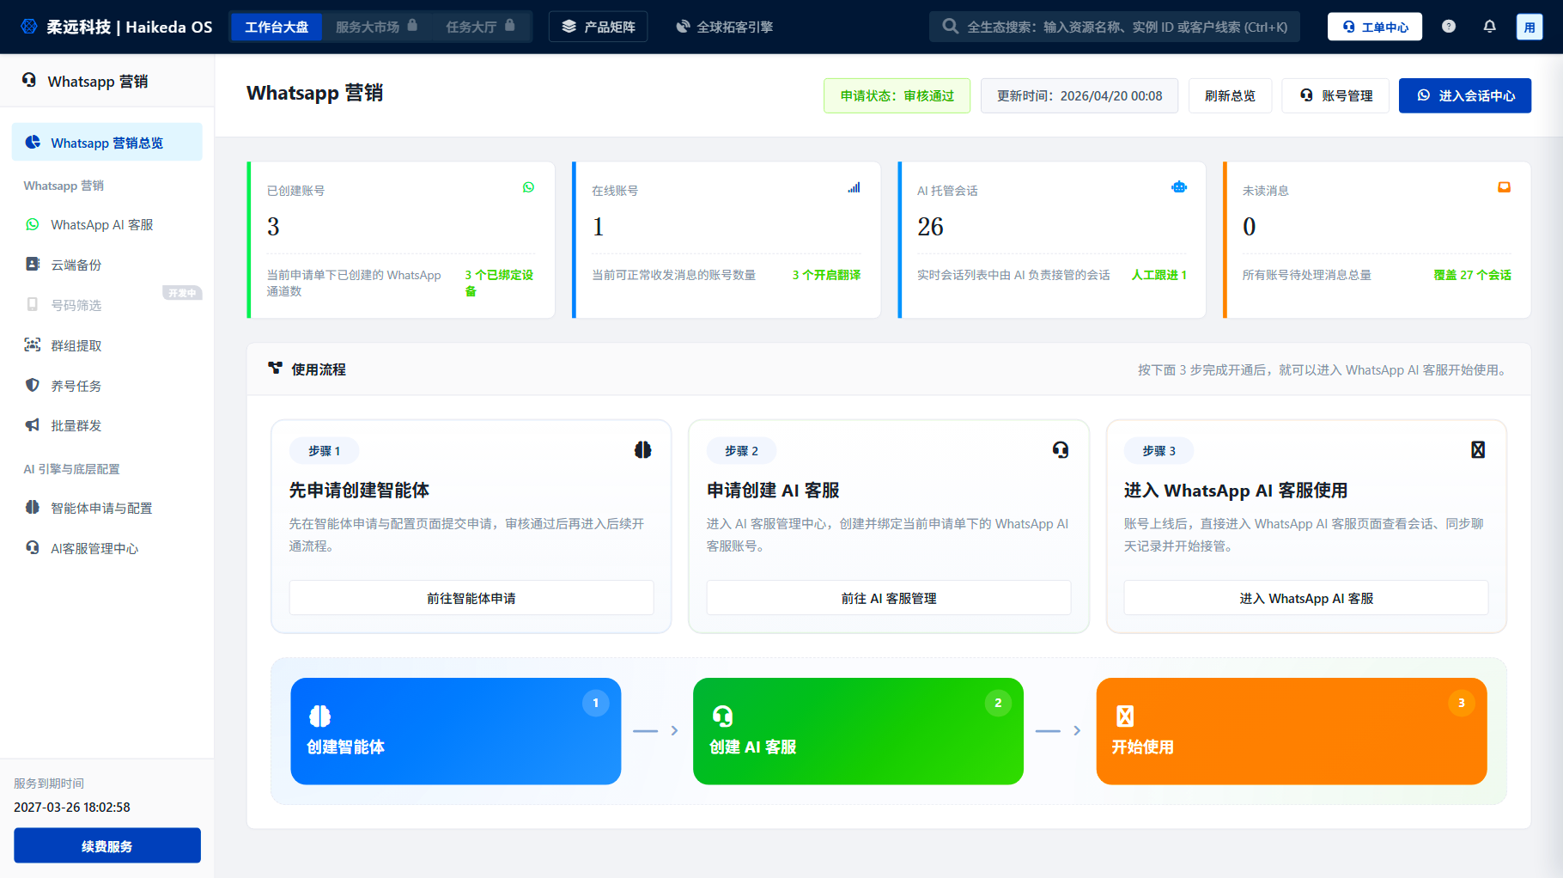This screenshot has width=1563, height=878.
Task: Click the 3 个已绑定设备 green text
Action: coord(499,283)
